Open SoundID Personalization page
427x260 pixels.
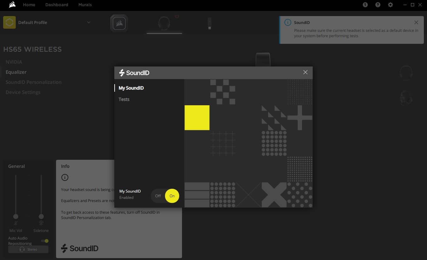[34, 82]
